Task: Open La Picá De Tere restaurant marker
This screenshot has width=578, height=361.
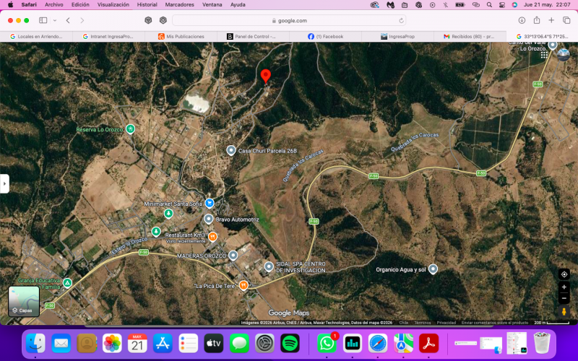Action: pos(243,285)
